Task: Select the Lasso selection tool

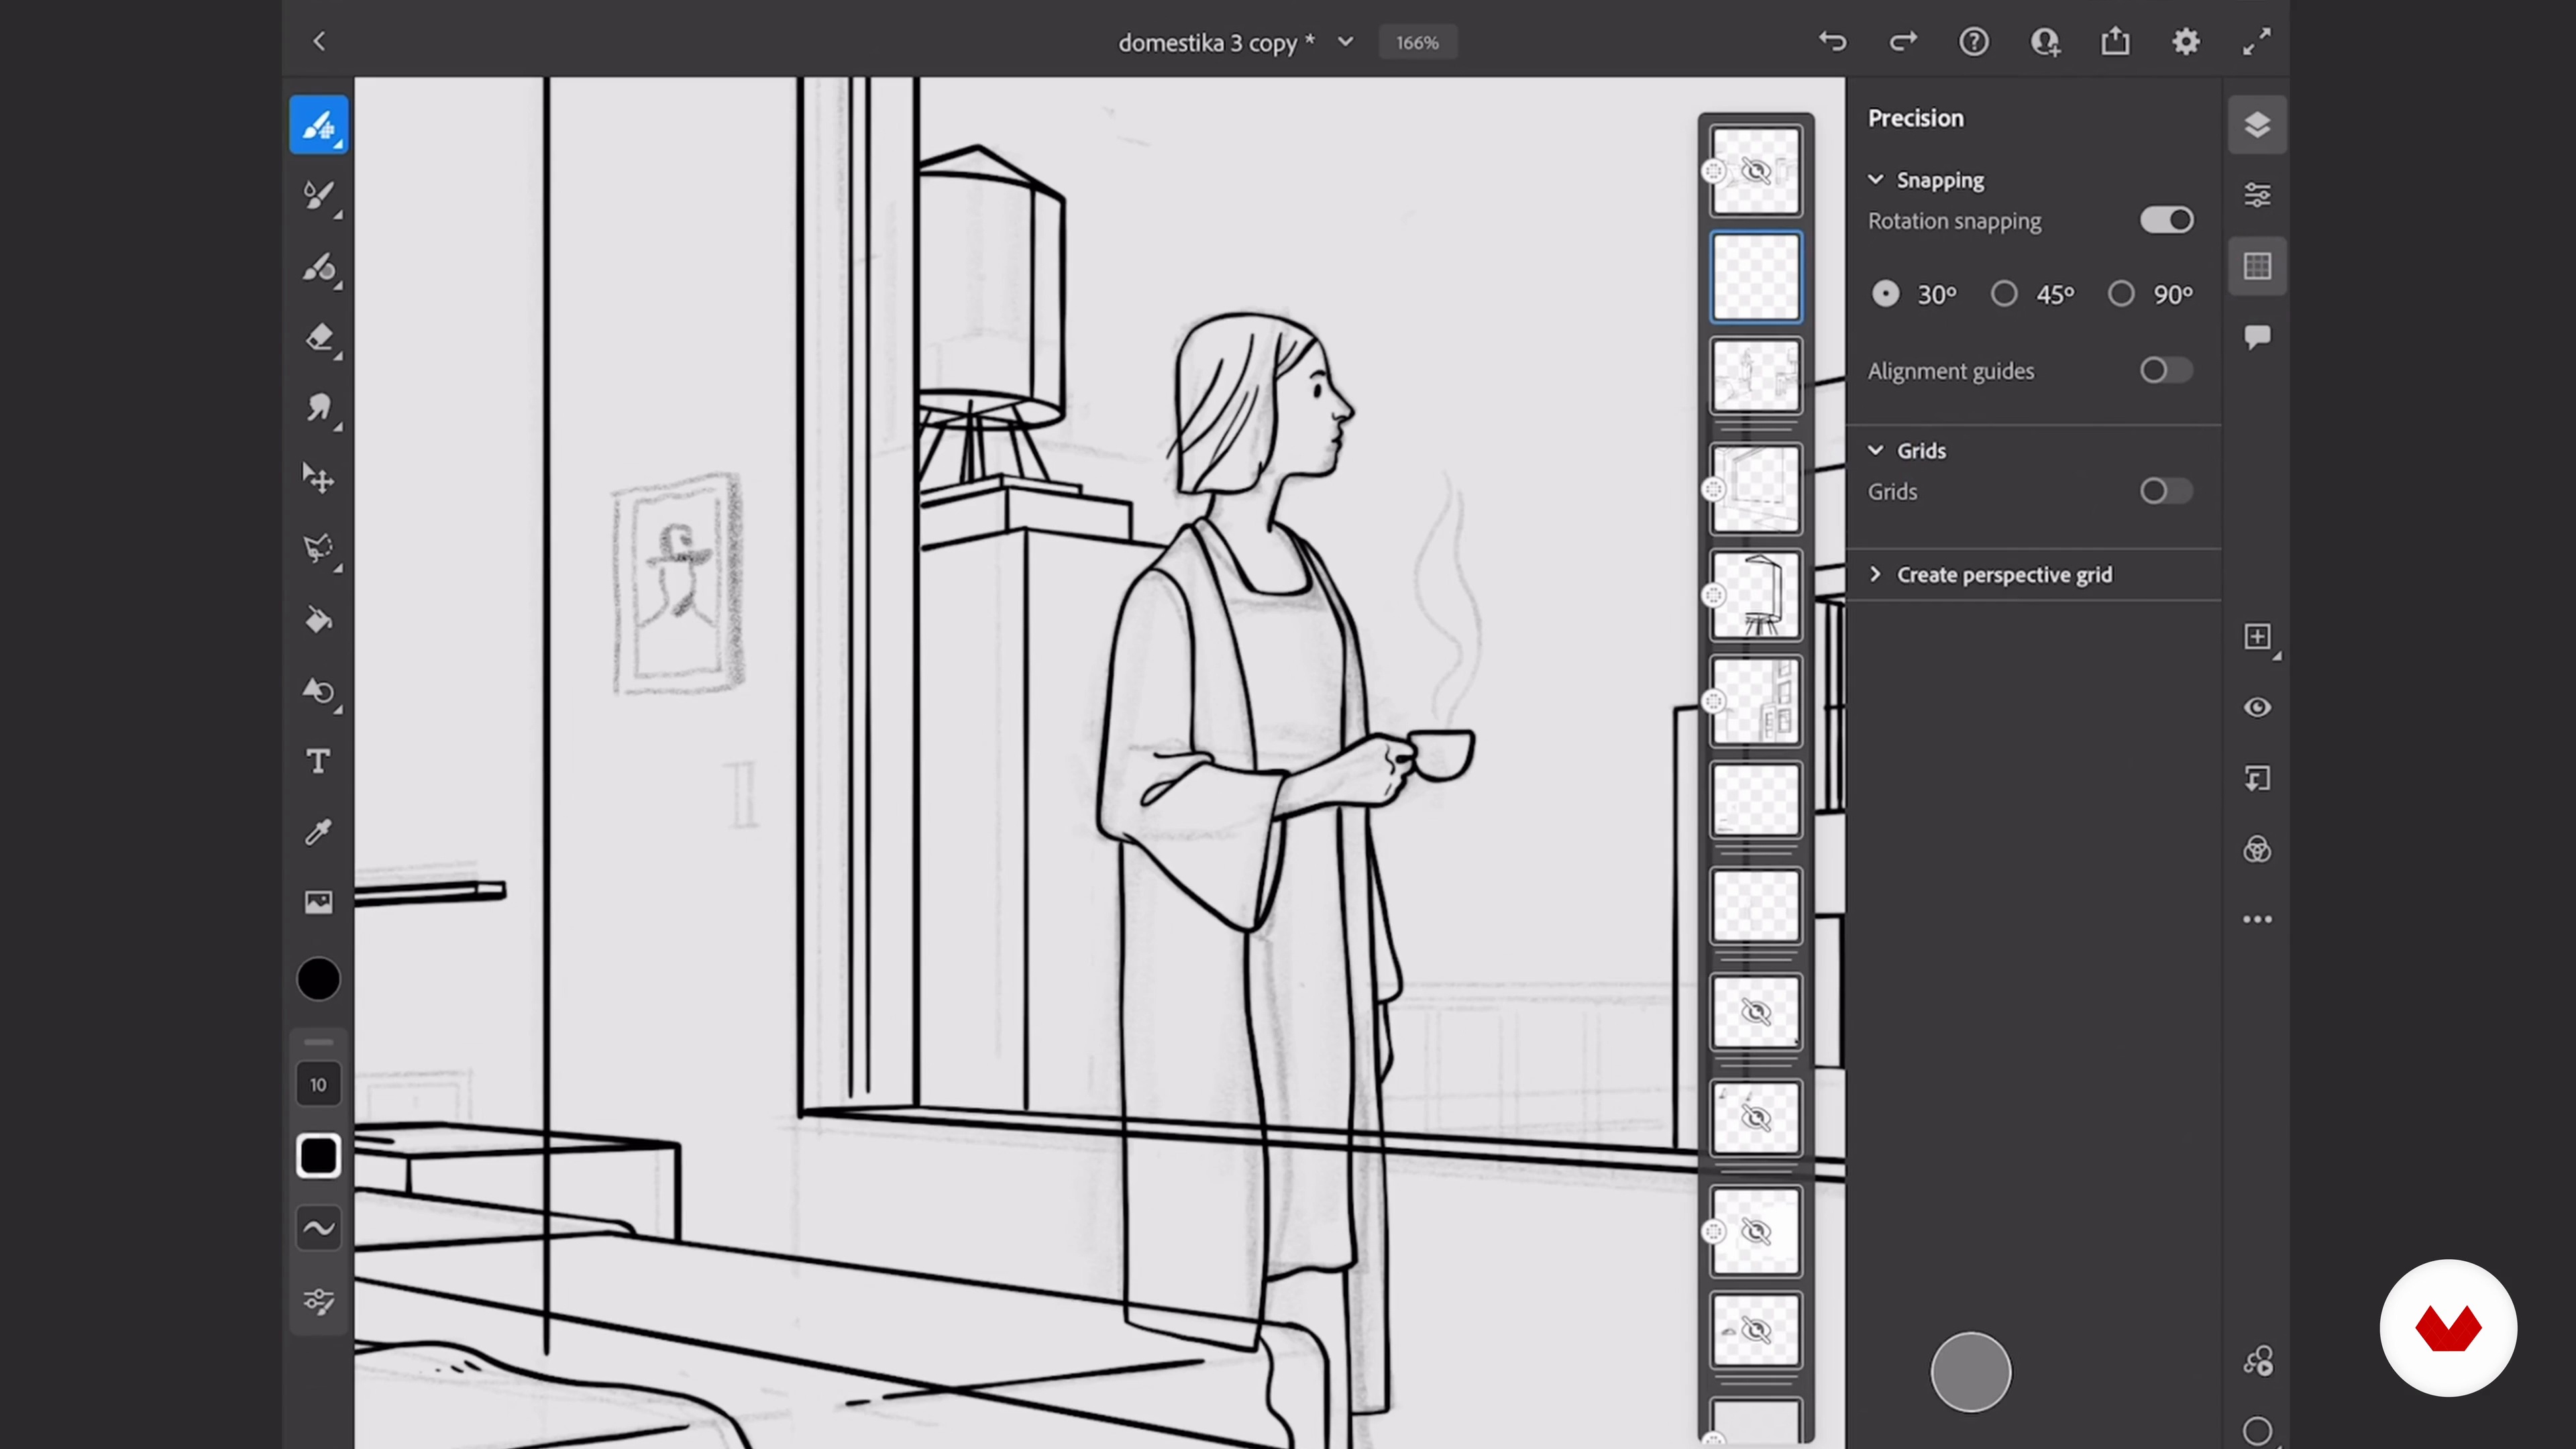Action: 319,549
